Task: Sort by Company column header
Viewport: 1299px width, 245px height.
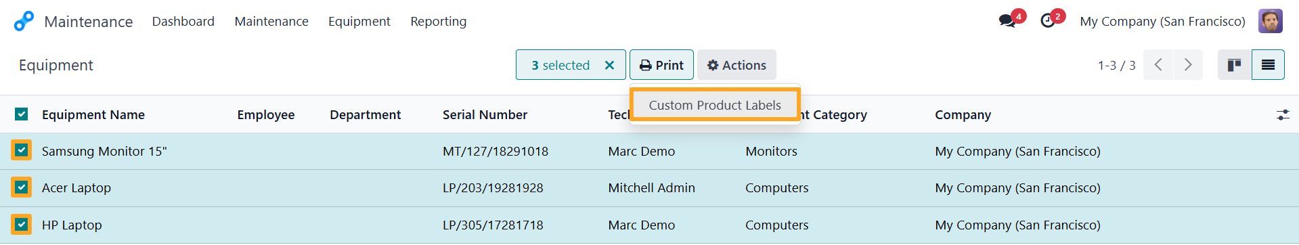Action: pos(963,115)
